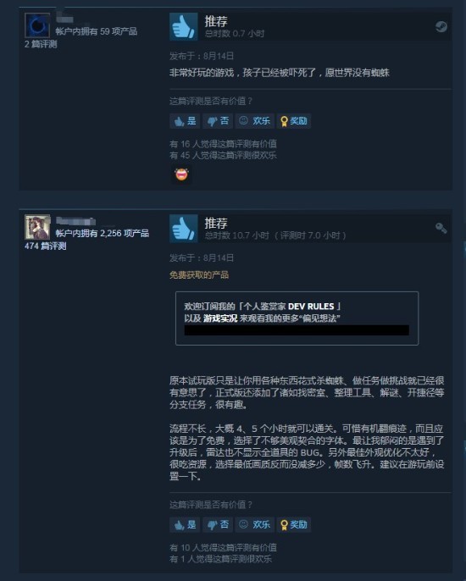Vote 是 (yes) on the first review
This screenshot has width=466, height=581.
[x=185, y=121]
